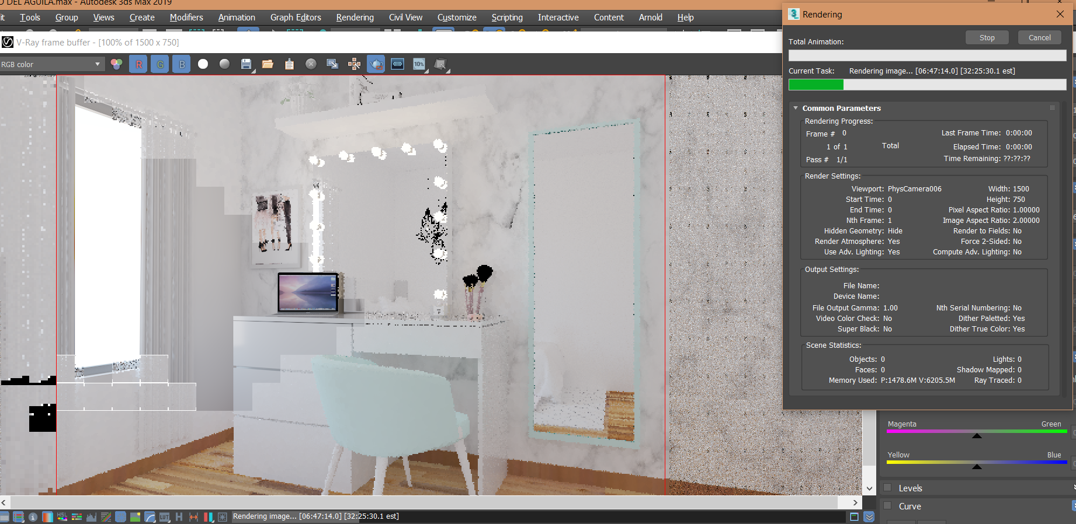
Task: Click the orange A/B compare arrows icon
Action: click(193, 516)
